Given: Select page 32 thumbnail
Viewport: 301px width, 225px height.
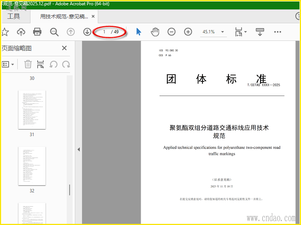Looking at the screenshot, I should pos(32,166).
